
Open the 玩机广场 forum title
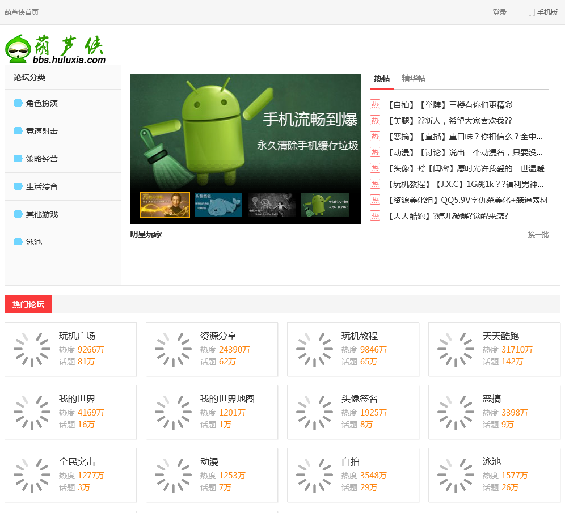click(x=77, y=336)
